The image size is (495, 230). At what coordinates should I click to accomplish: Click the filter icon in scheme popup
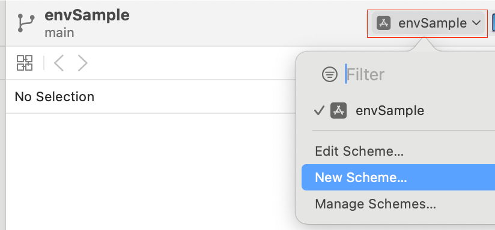coord(330,74)
